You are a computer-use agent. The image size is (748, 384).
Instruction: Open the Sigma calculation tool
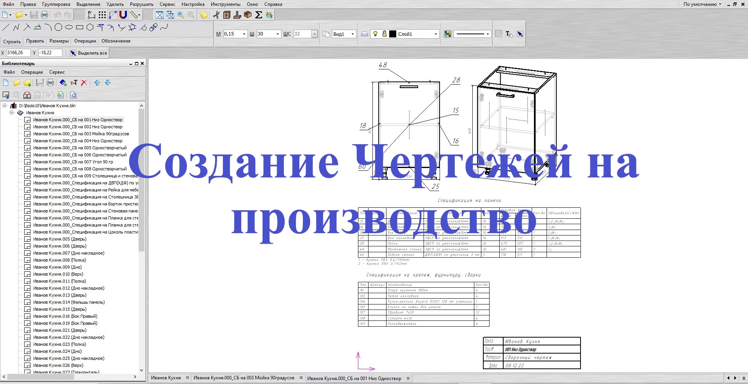click(x=258, y=15)
